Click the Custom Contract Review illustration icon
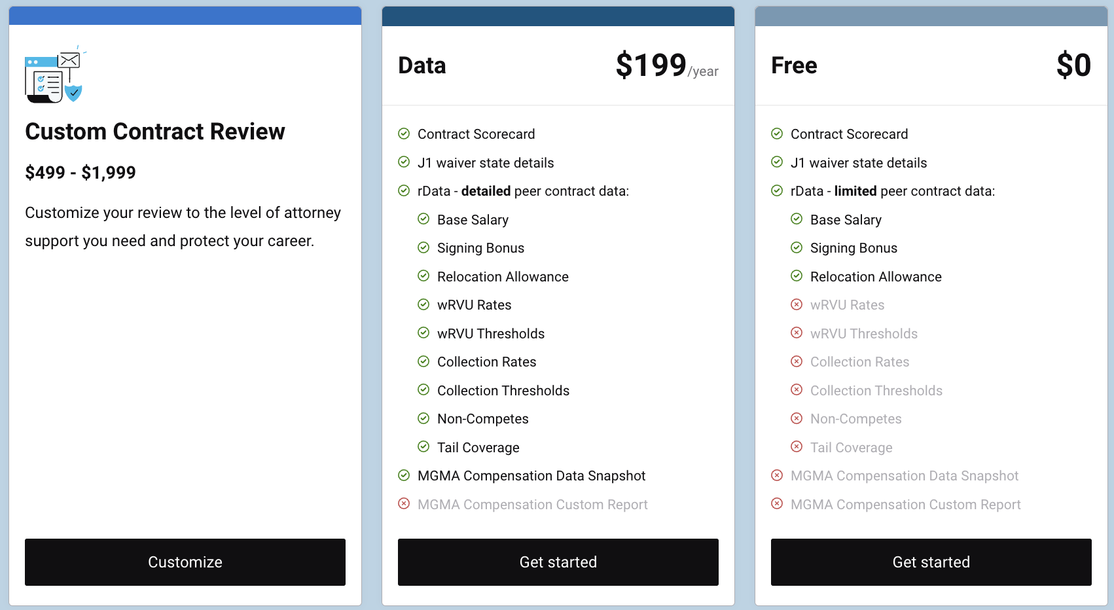The width and height of the screenshot is (1114, 610). [x=54, y=77]
